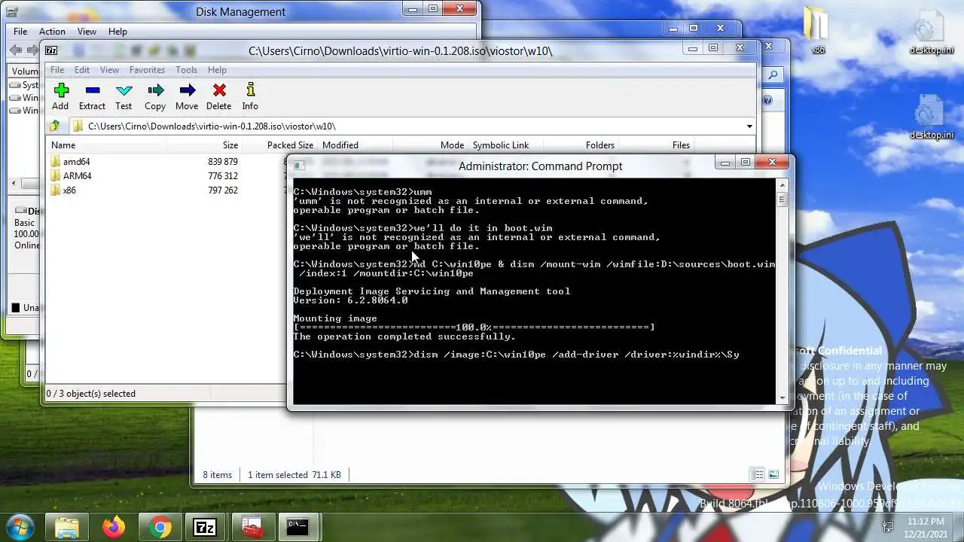Go up one folder level in 7-Zip
This screenshot has width=964, height=542.
click(54, 126)
